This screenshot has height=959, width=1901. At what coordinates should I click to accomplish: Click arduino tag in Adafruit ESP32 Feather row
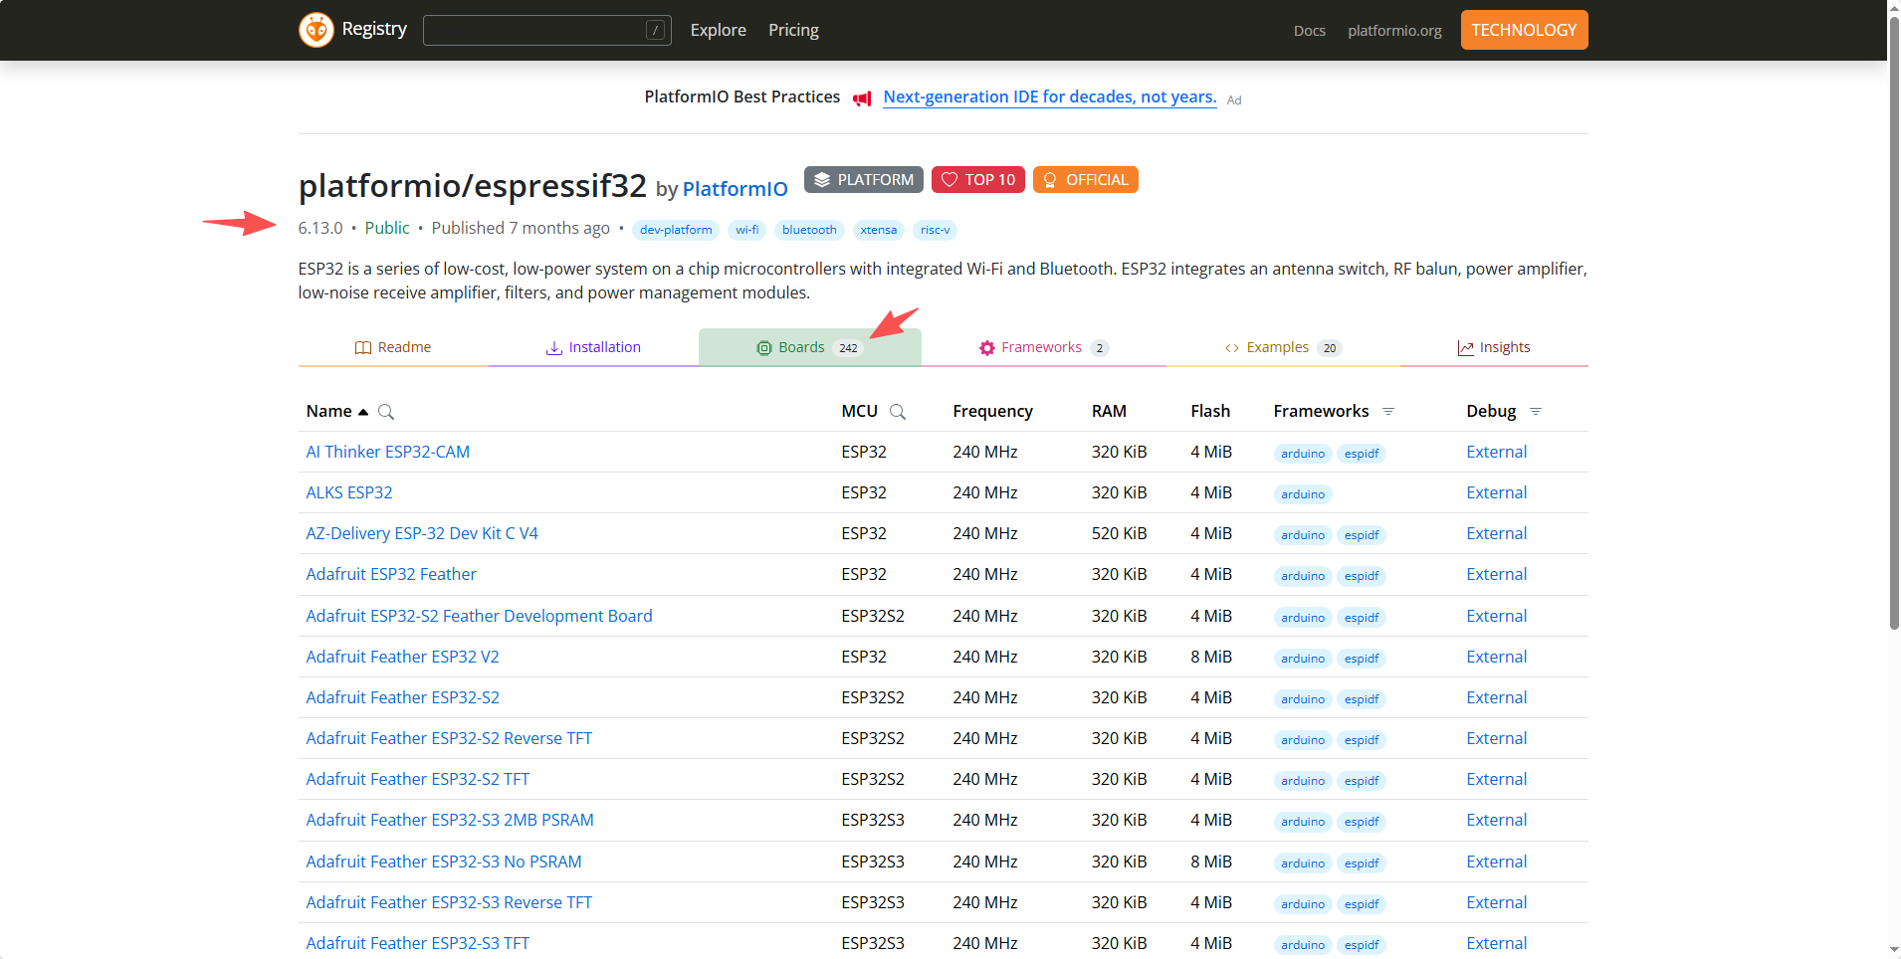pyautogui.click(x=1303, y=576)
